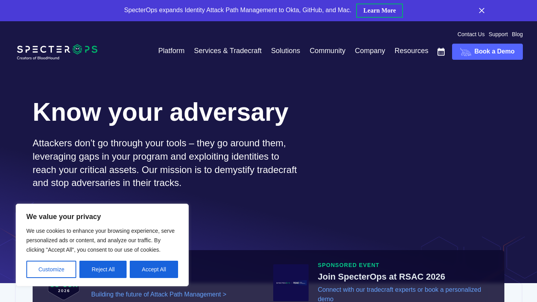Image resolution: width=537 pixels, height=302 pixels.
Task: Open the Solutions menu
Action: coord(285,51)
